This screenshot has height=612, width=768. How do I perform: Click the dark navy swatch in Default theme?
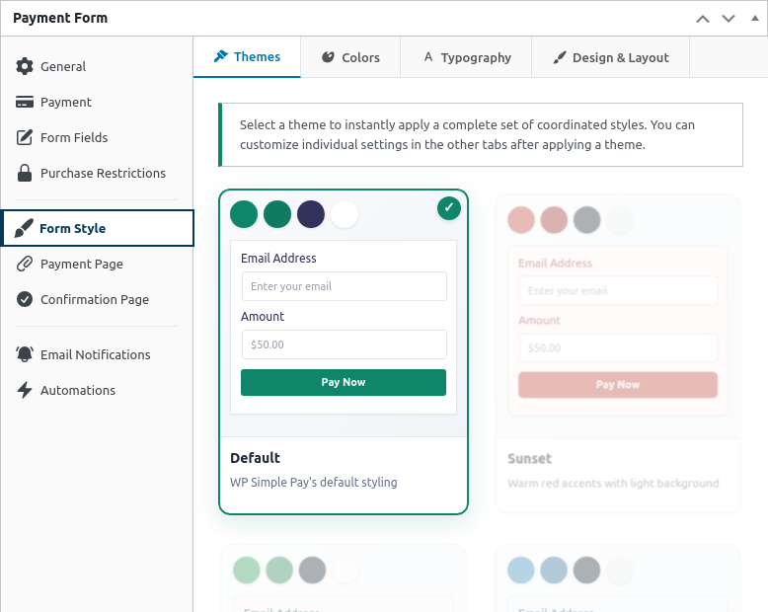[311, 214]
